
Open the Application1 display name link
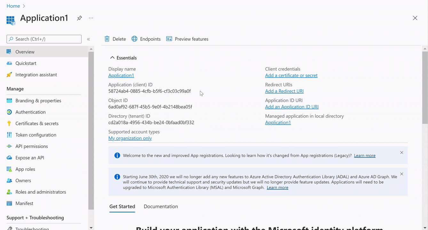pos(121,75)
